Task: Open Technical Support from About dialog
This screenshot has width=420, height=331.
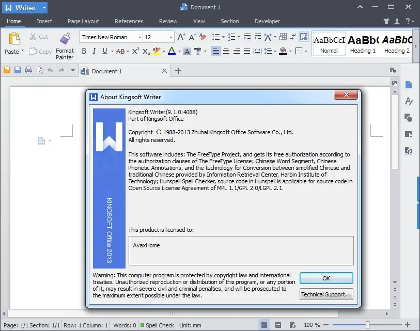Action: [x=326, y=294]
